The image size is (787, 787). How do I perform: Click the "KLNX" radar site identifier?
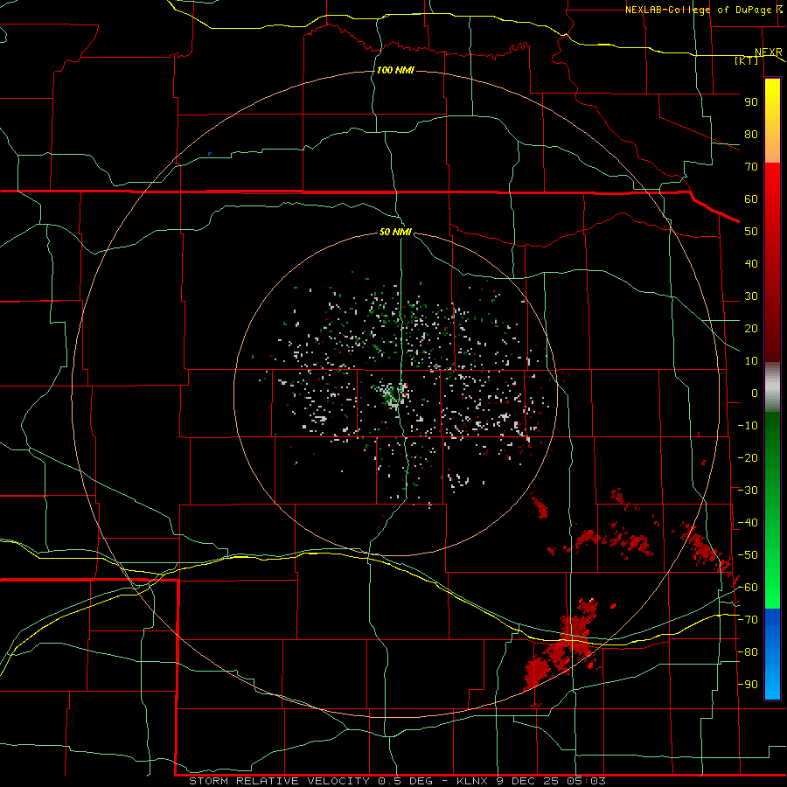[473, 781]
